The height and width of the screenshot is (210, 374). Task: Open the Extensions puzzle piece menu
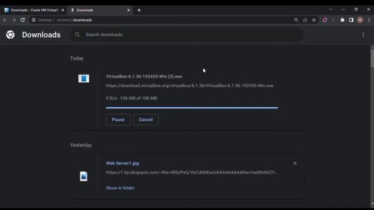coord(342,20)
